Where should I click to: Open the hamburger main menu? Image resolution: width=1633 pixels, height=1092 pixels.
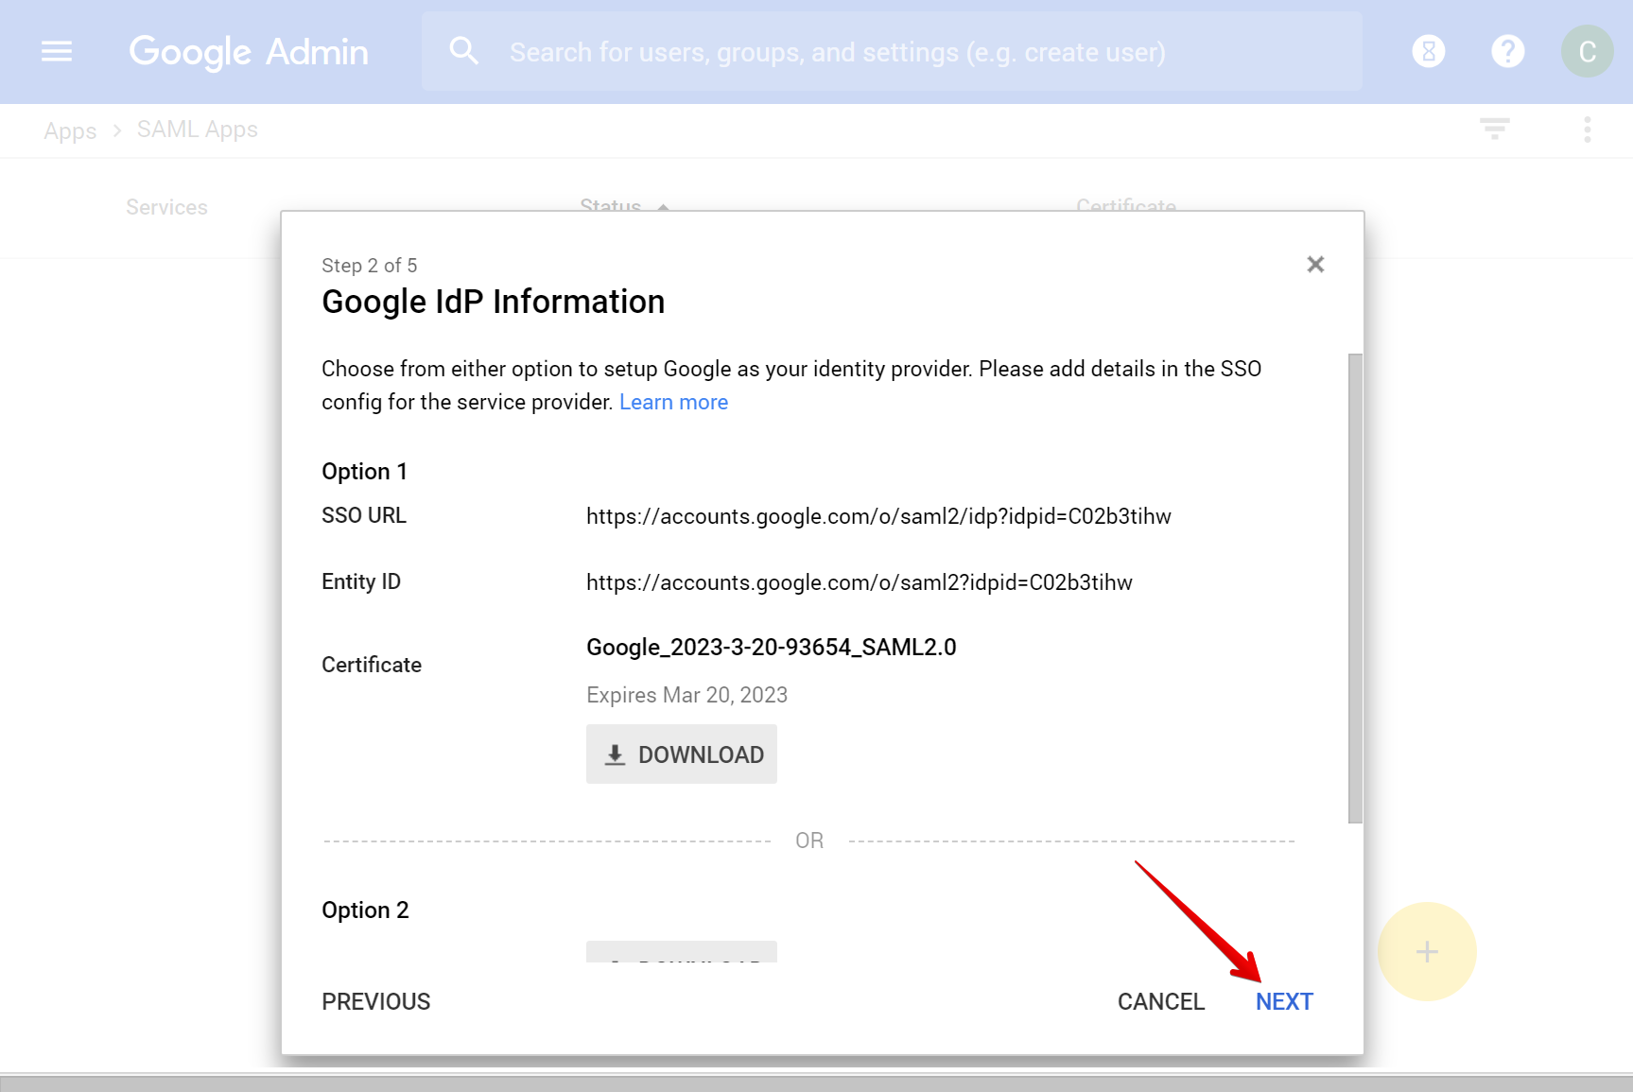[57, 51]
